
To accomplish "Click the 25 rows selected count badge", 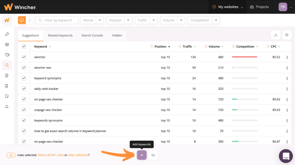I will coord(11,155).
